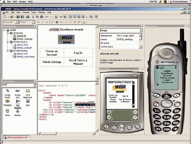
Task: Click the increase indent formatting icon
Action: 79,22
